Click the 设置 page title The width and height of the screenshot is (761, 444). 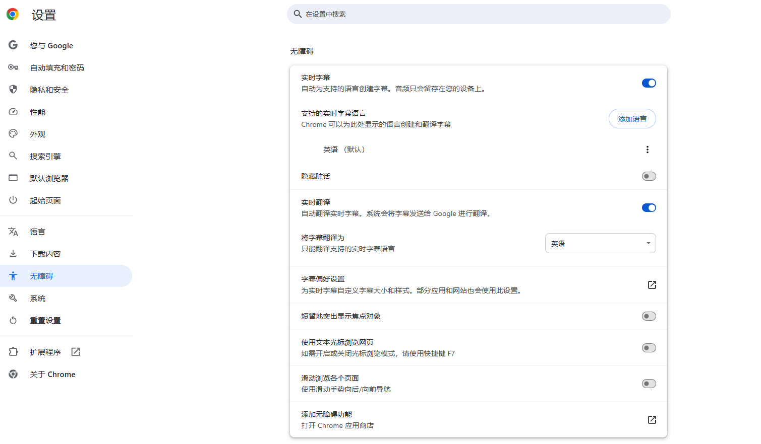coord(44,15)
